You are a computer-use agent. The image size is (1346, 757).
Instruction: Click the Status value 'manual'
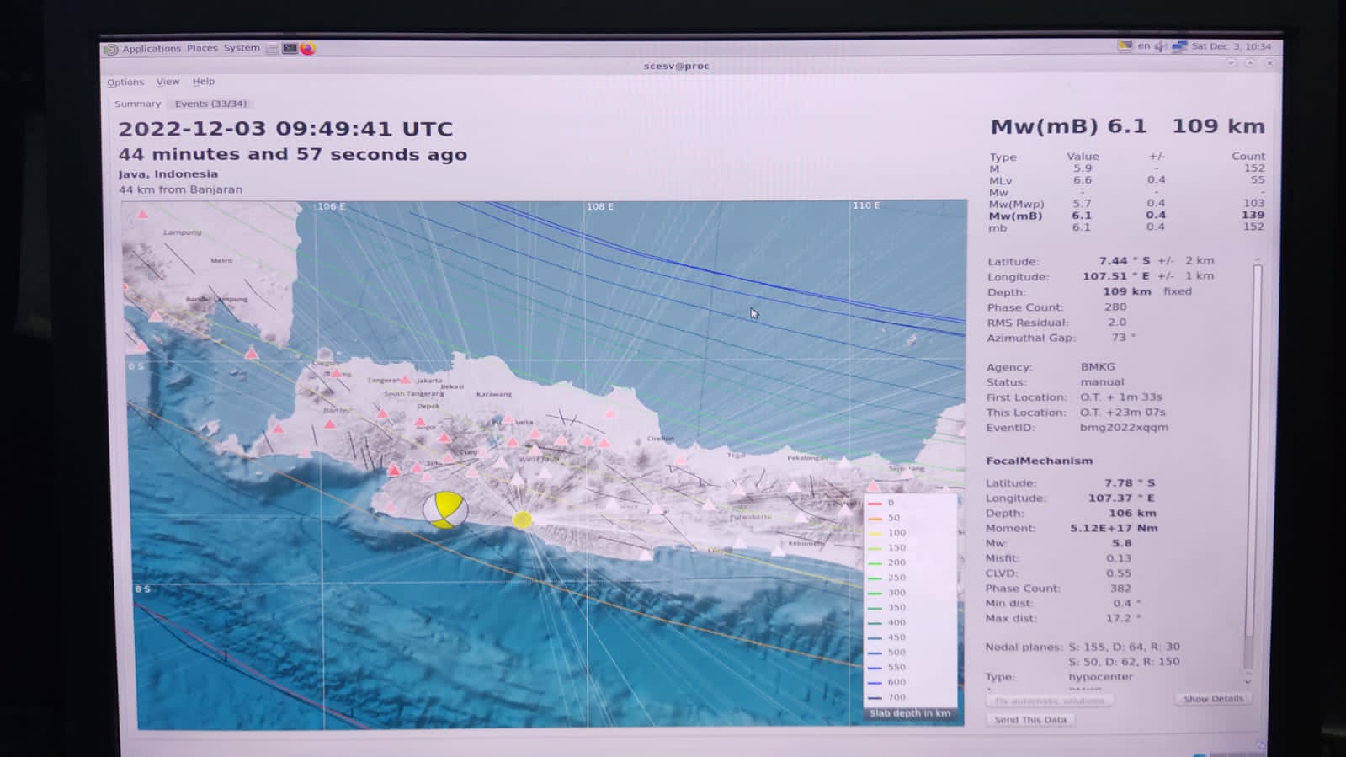1102,382
